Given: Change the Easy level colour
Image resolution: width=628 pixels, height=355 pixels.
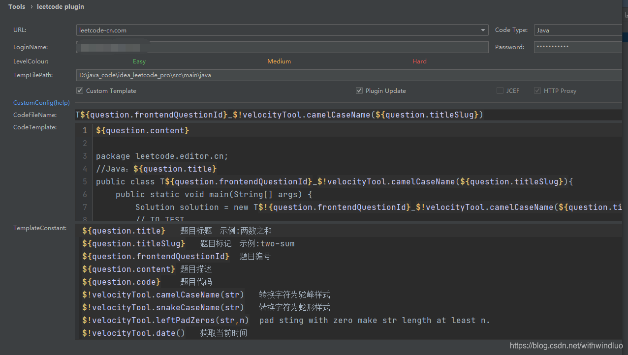Looking at the screenshot, I should (x=139, y=61).
